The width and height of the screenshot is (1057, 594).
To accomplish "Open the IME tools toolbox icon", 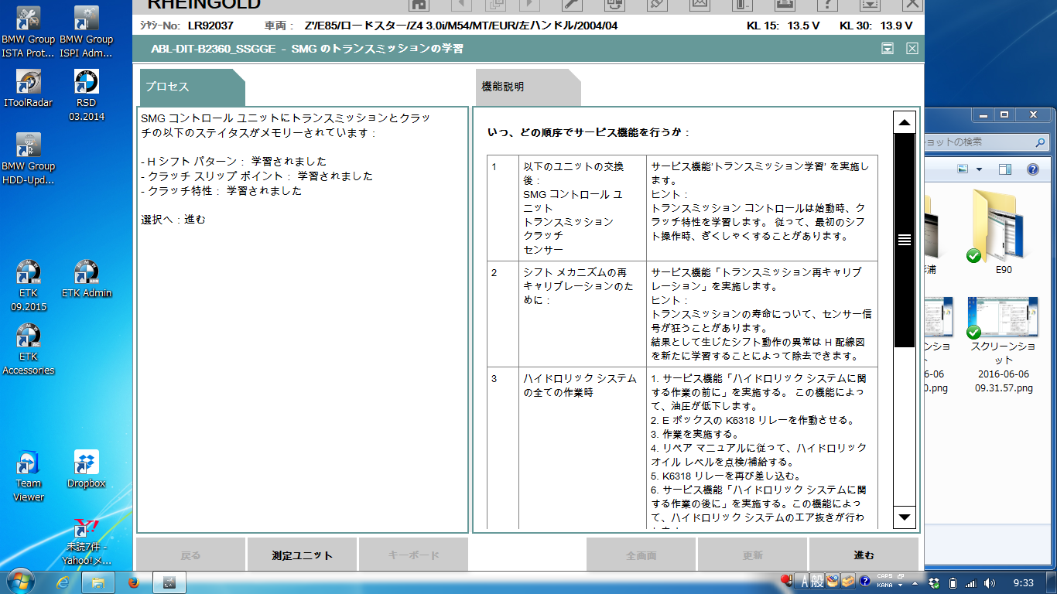I will click(x=847, y=582).
